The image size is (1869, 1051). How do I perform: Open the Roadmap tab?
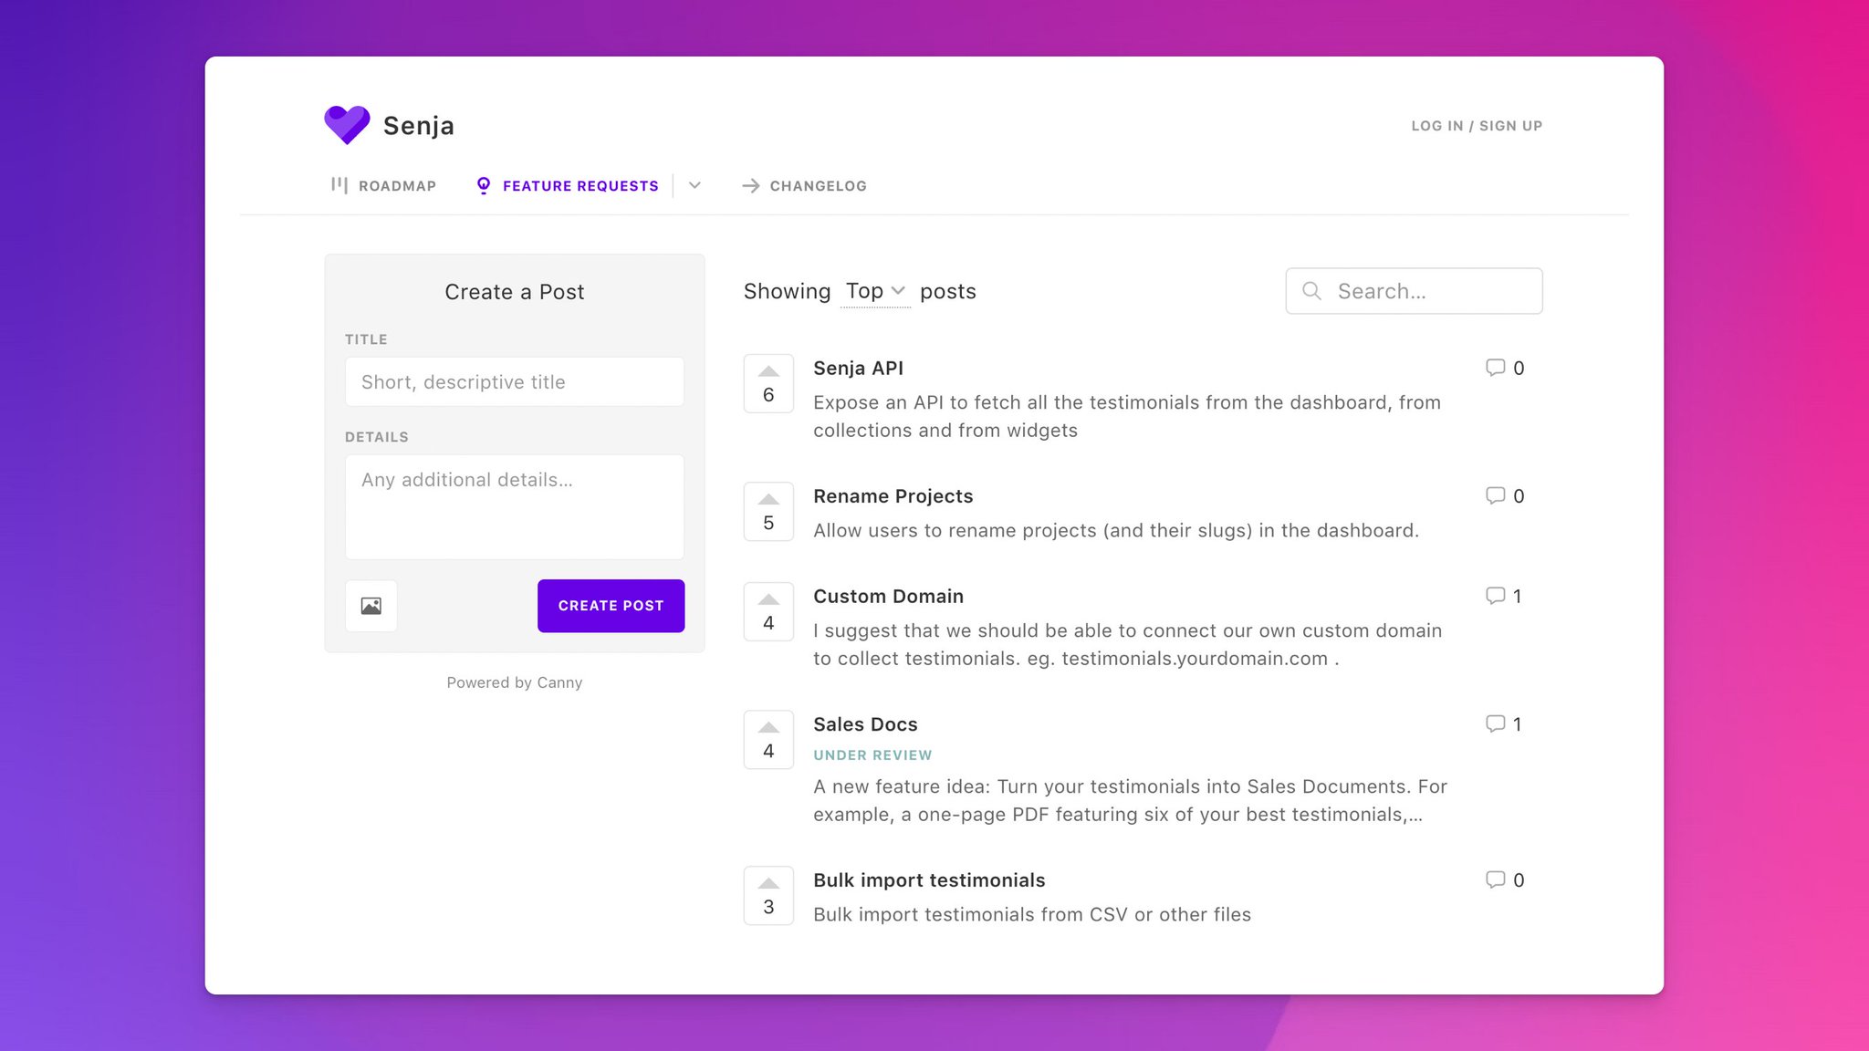[x=383, y=186]
